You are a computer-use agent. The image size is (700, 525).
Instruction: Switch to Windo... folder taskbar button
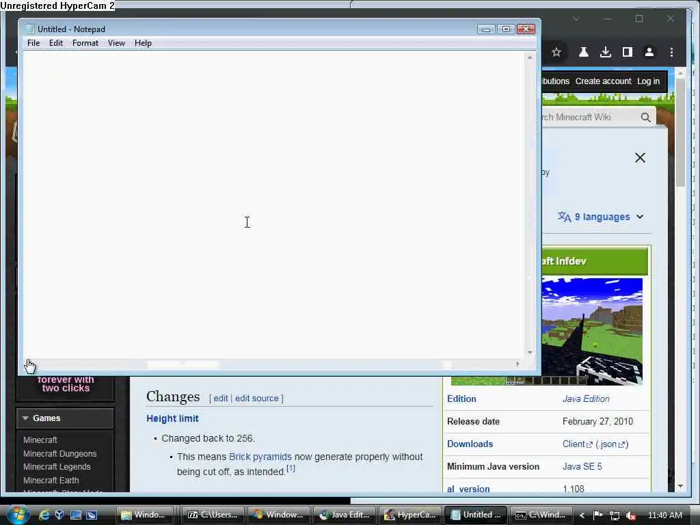coord(145,515)
